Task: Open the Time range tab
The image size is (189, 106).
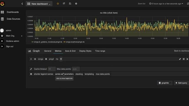Action: click(100, 51)
